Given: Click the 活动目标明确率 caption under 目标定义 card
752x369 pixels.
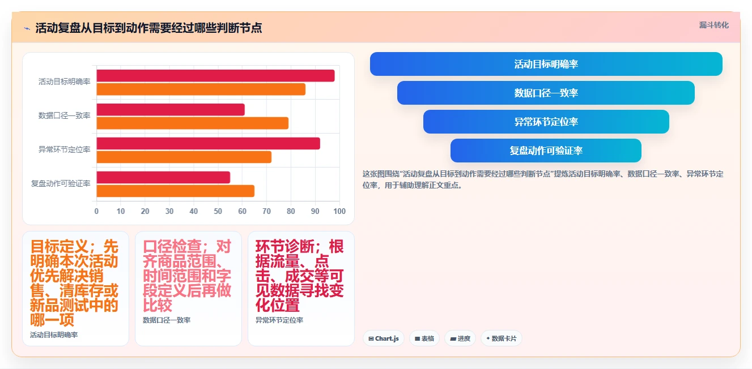Looking at the screenshot, I should pos(54,335).
